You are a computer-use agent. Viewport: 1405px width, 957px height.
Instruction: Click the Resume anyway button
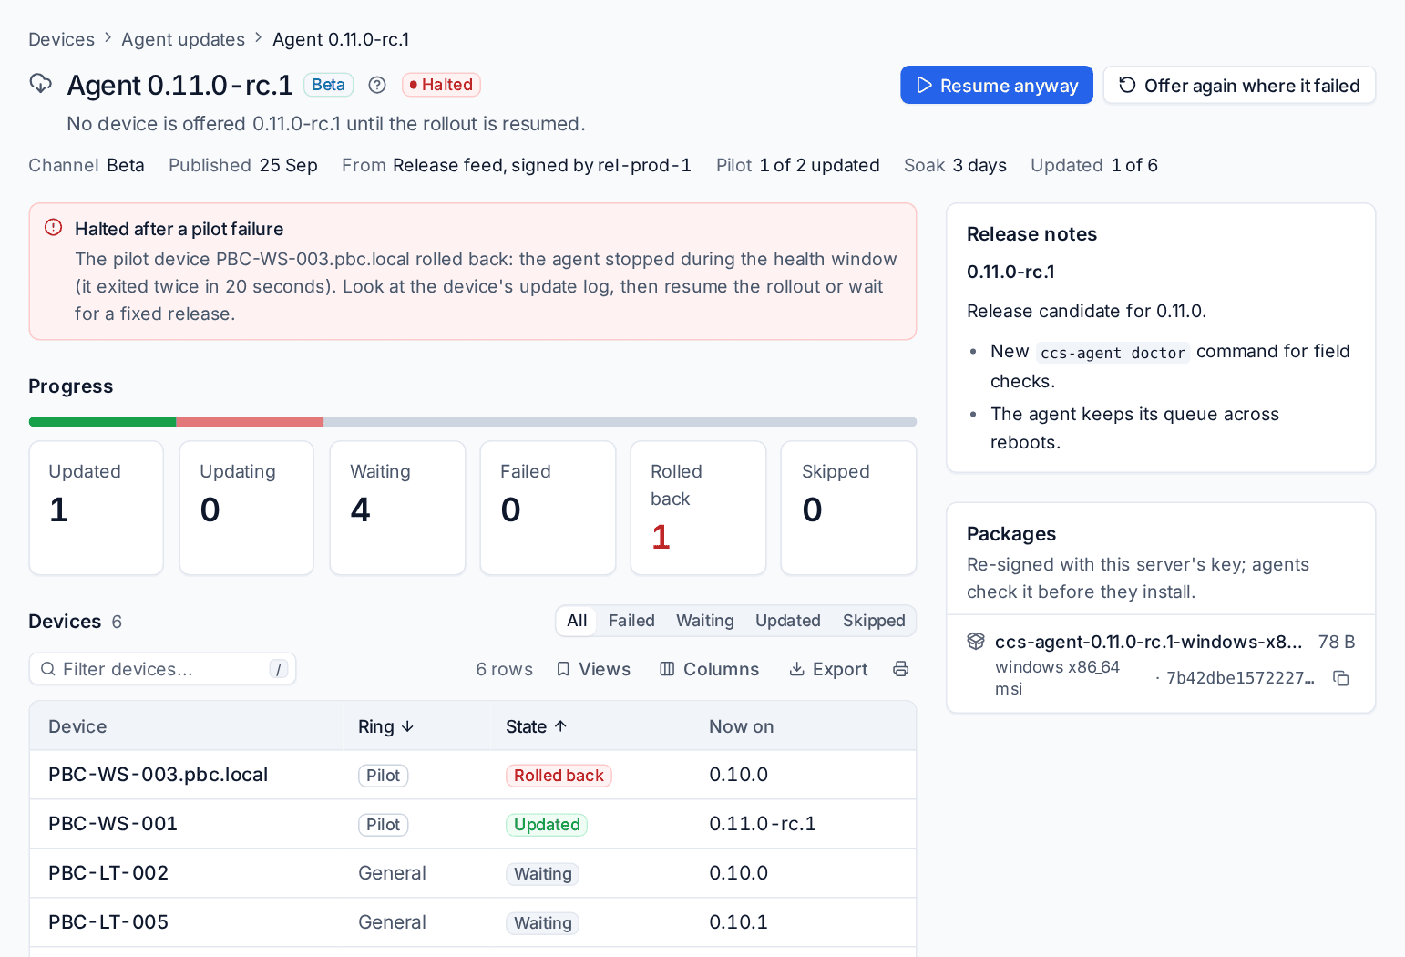click(x=997, y=85)
